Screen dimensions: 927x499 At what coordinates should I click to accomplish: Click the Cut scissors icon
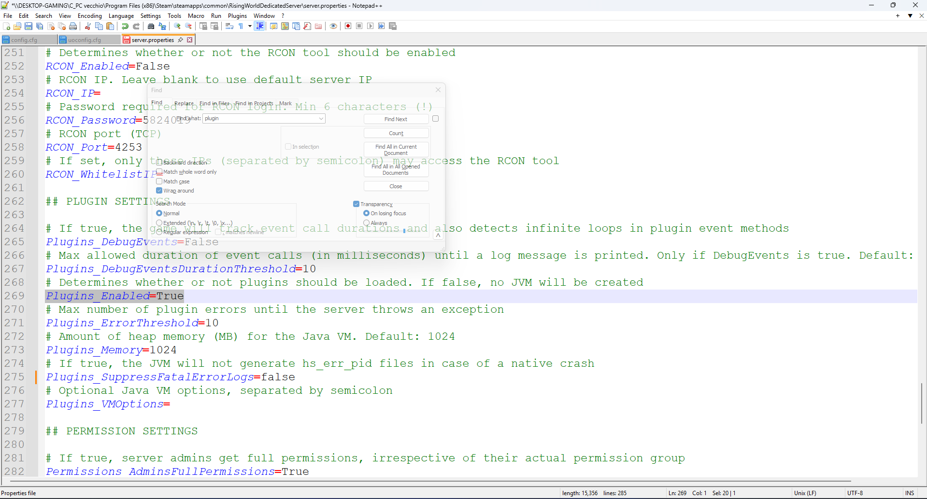click(88, 26)
